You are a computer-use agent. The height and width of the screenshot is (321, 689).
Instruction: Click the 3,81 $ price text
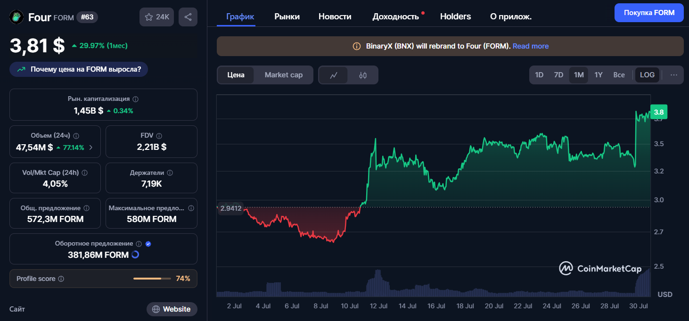pos(38,46)
